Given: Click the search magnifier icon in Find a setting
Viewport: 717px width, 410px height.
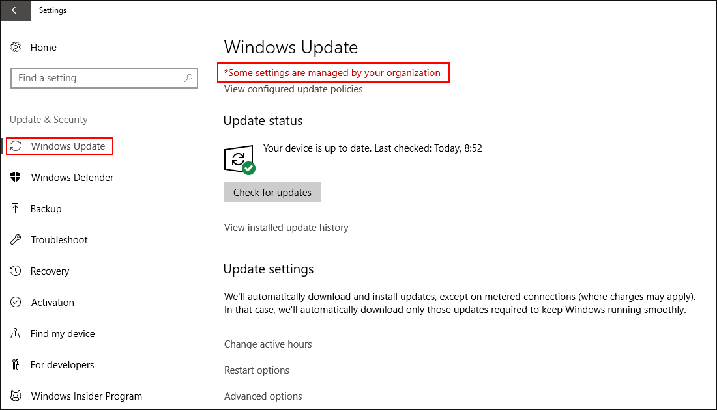Looking at the screenshot, I should (x=188, y=78).
